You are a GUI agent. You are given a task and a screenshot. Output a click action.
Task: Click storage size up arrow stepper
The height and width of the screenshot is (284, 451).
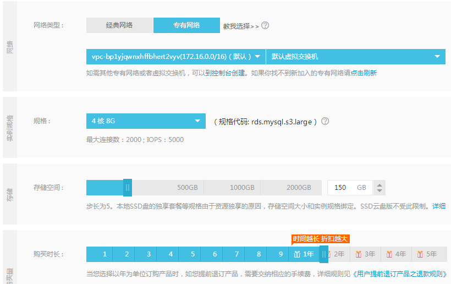pyautogui.click(x=380, y=185)
